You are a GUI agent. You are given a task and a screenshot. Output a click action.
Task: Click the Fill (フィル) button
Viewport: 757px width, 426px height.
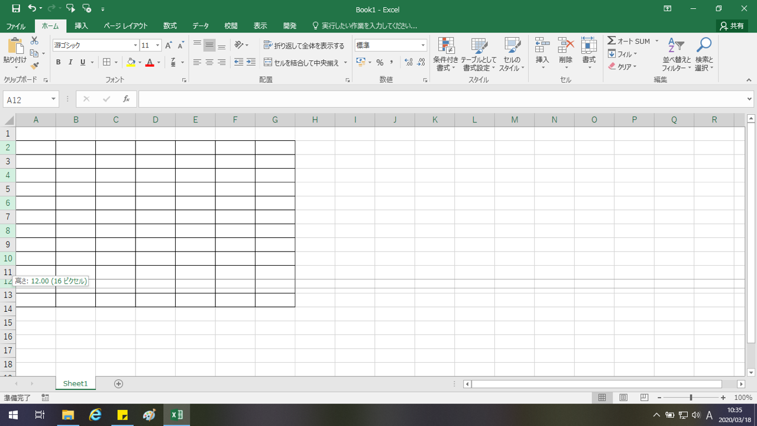(x=623, y=54)
